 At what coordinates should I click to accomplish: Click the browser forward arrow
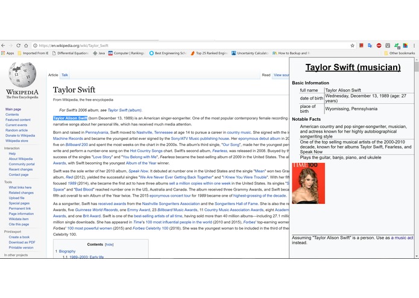(x=11, y=45)
